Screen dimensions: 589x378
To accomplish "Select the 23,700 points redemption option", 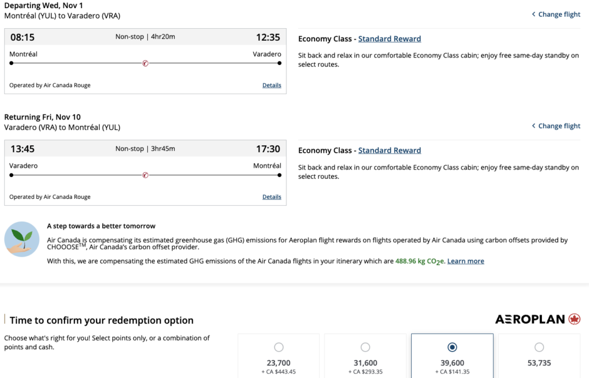I will click(279, 347).
